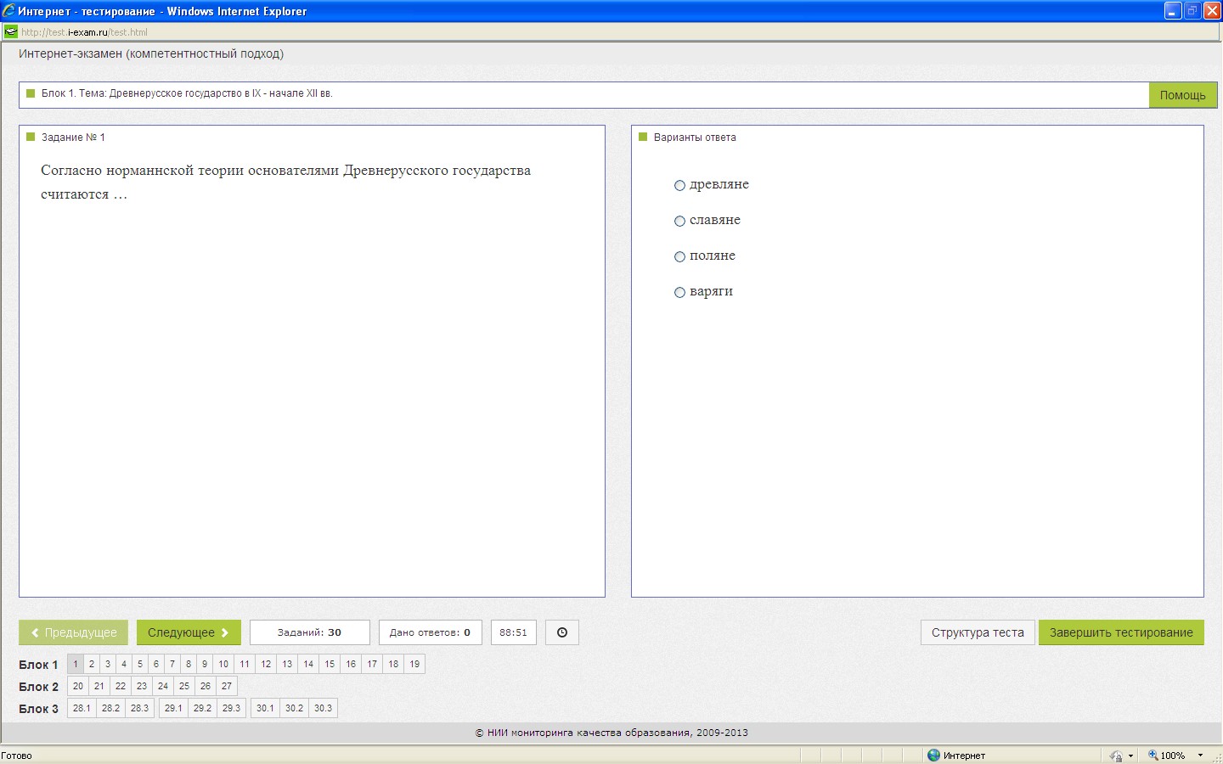
Task: Click the Internet Explorer title bar icon
Action: click(8, 11)
